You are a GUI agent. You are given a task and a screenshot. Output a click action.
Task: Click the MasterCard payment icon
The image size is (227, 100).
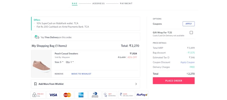67,95
